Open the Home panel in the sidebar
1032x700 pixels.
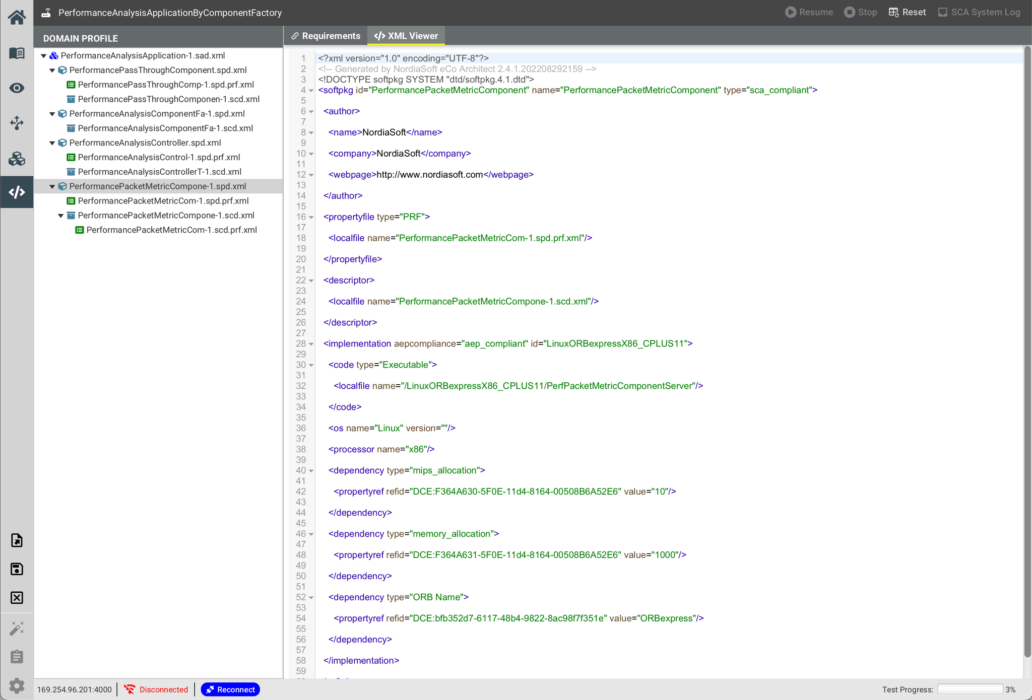click(x=17, y=17)
